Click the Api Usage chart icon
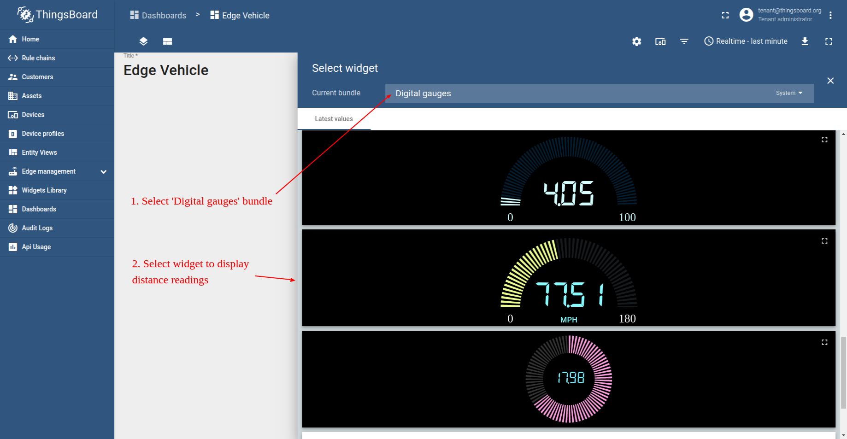This screenshot has width=847, height=439. [13, 247]
